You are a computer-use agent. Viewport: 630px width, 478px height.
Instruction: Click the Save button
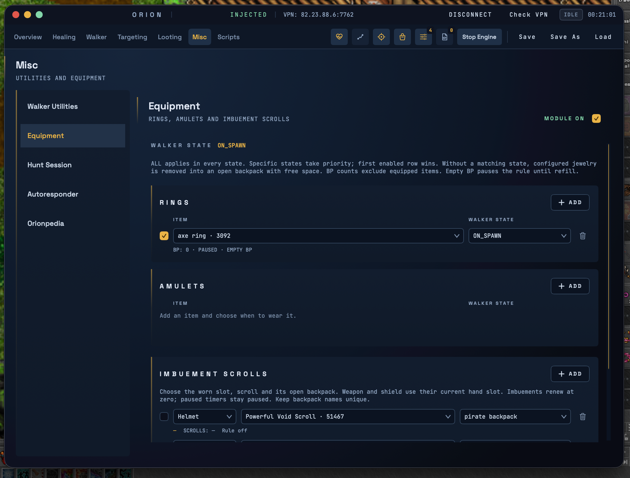coord(527,37)
